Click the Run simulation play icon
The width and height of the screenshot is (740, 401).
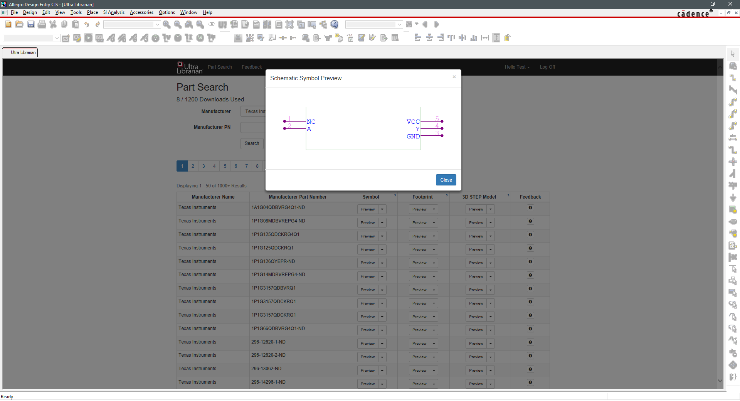click(x=88, y=38)
